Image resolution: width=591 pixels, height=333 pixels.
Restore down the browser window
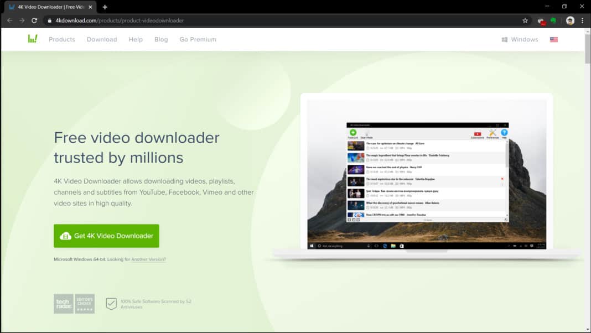tap(564, 7)
